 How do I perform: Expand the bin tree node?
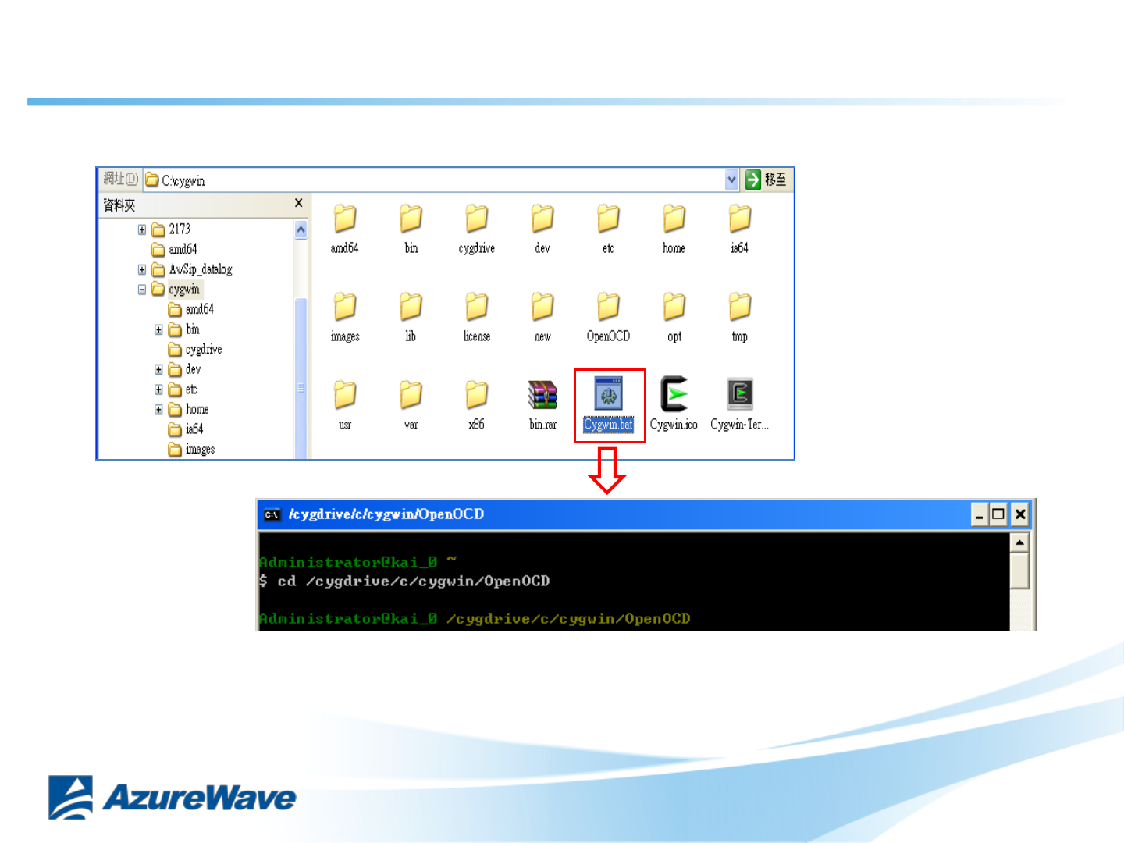(x=158, y=329)
